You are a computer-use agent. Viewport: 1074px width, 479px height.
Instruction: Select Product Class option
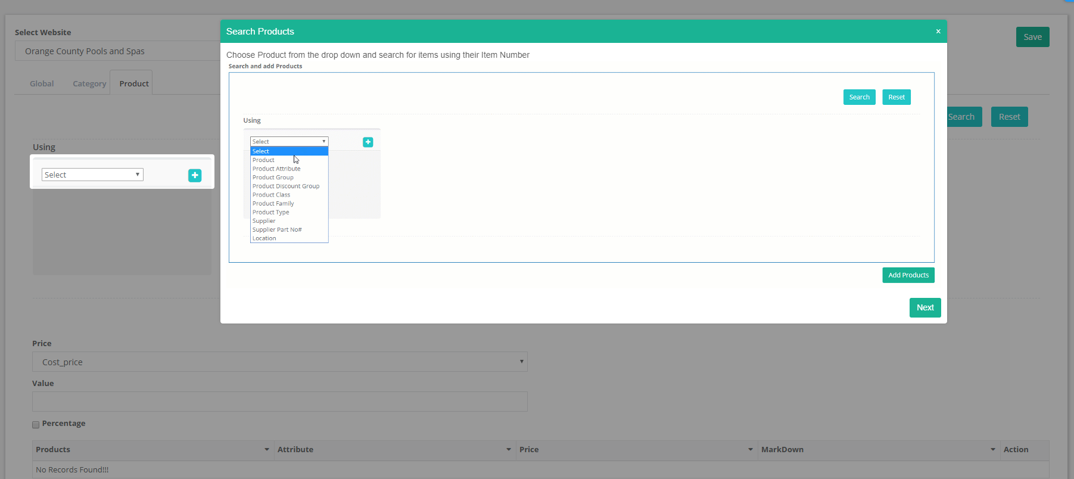289,195
